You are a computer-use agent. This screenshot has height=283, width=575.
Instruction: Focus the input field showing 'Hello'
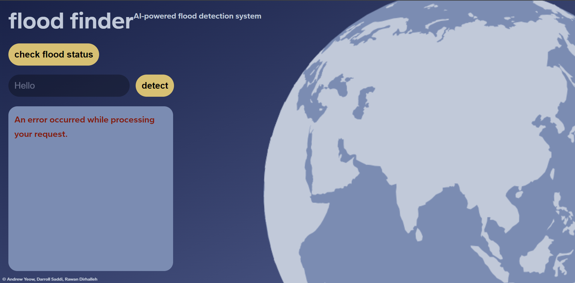(69, 86)
